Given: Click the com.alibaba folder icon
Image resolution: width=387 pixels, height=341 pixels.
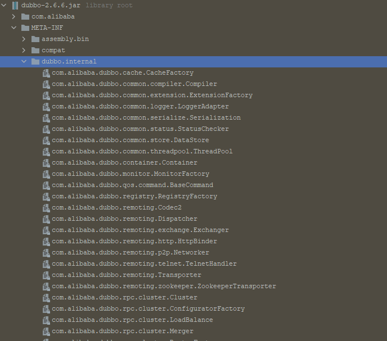Looking at the screenshot, I should [x=25, y=16].
